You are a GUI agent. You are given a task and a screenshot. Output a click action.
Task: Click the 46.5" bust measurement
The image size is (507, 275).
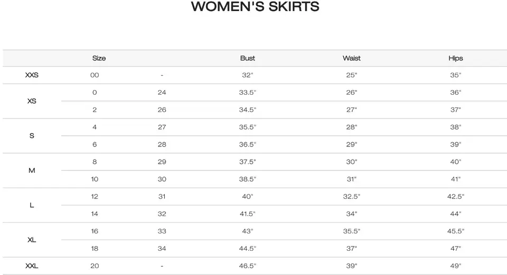247,266
